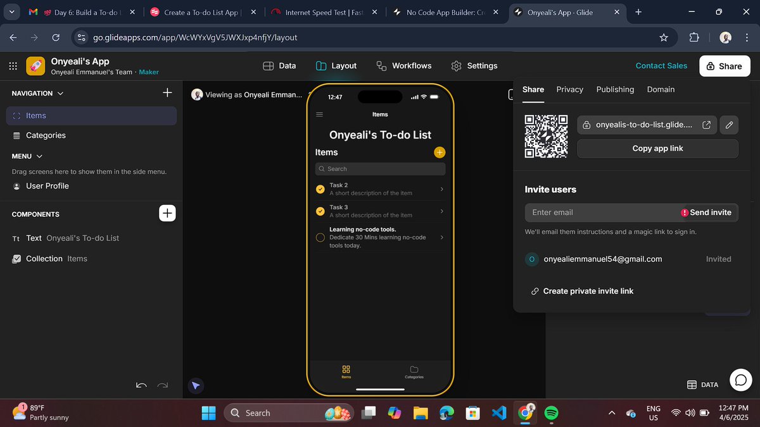Open the Glide apps grid menu
The image size is (760, 427).
point(13,66)
